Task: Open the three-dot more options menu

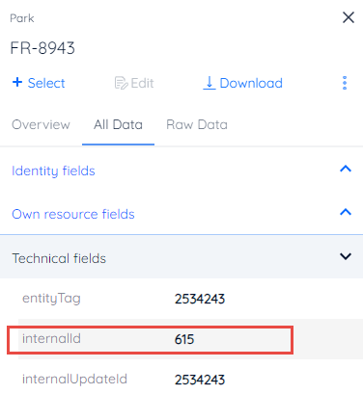Action: [345, 83]
